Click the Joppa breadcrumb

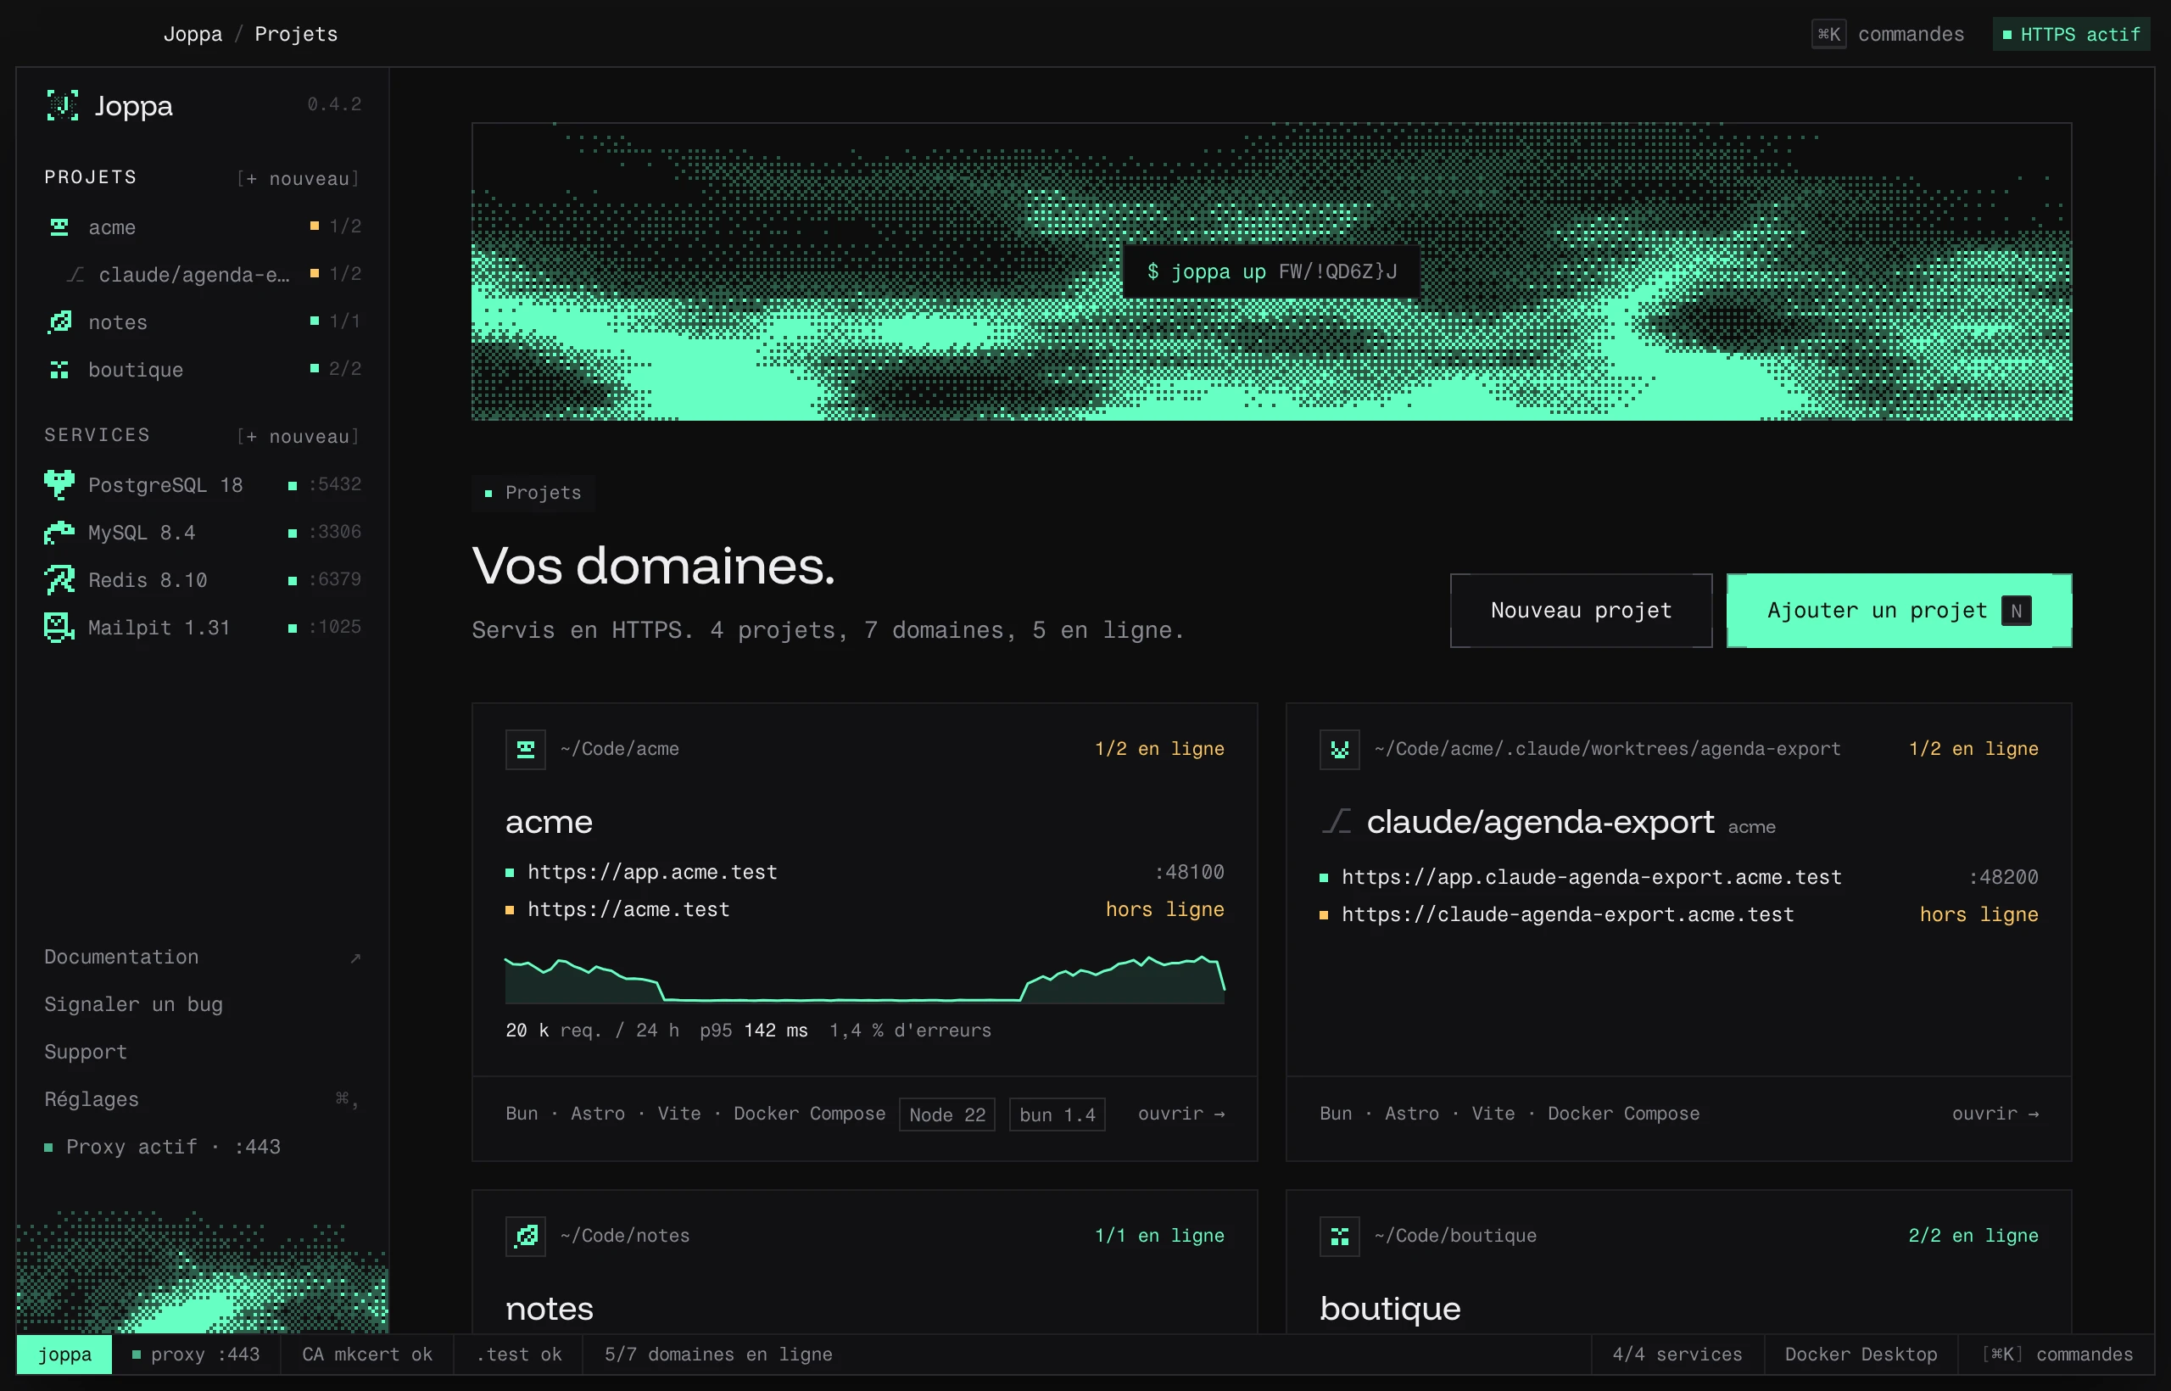pos(193,34)
